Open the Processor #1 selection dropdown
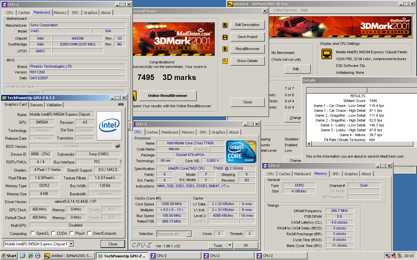 tap(189, 234)
